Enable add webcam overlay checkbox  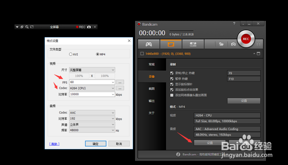[172, 95]
